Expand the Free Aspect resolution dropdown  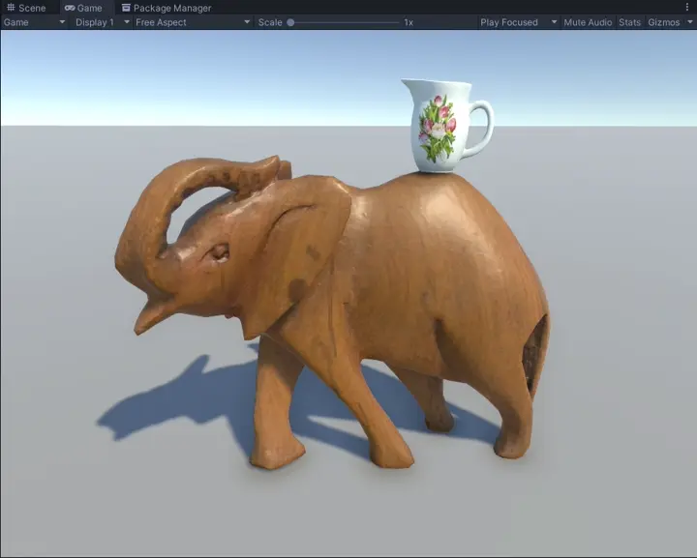pyautogui.click(x=193, y=22)
